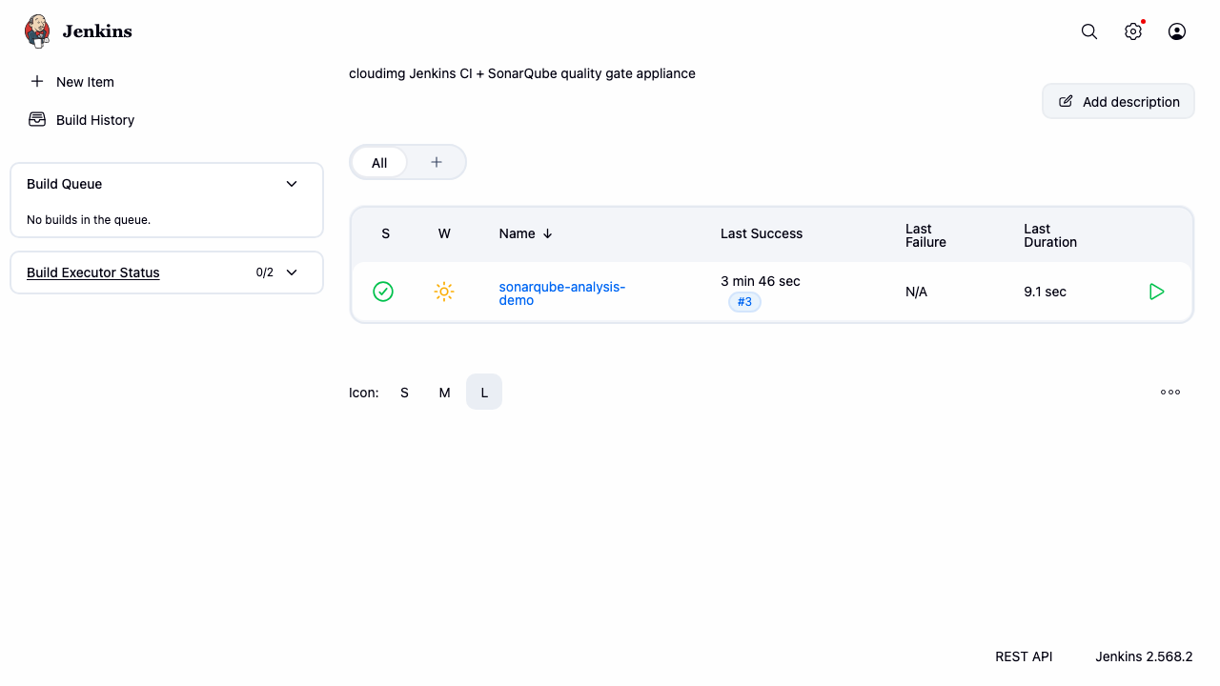Click the 3 min 46 sec value
The image size is (1220, 686).
pos(761,281)
